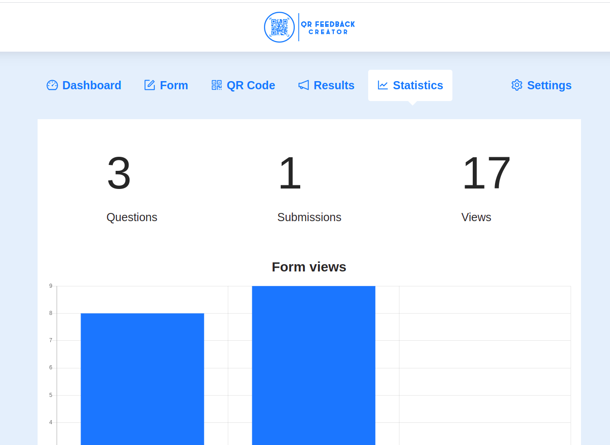Click the megaphone icon beside Results
This screenshot has height=445, width=610.
coord(303,85)
